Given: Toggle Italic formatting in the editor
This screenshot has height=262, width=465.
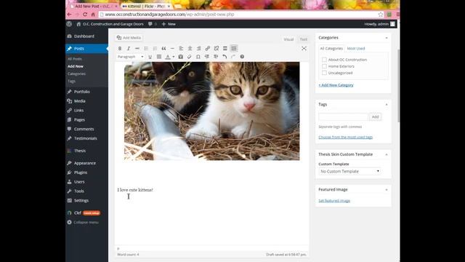Looking at the screenshot, I should coord(129,49).
